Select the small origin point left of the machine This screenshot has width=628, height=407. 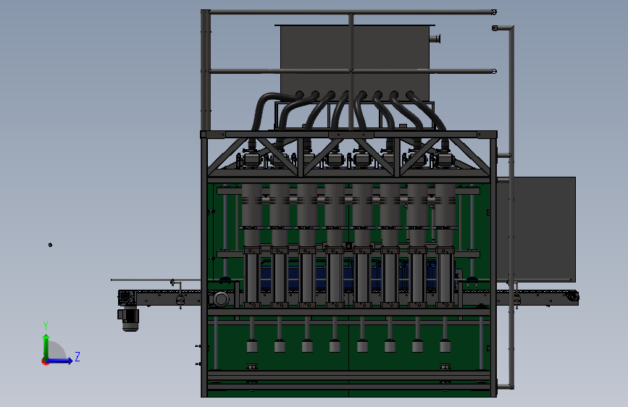tap(50, 245)
